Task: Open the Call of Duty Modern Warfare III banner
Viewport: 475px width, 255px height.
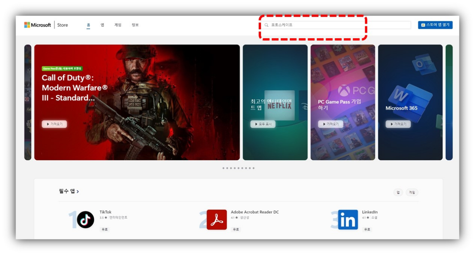Action: 137,102
